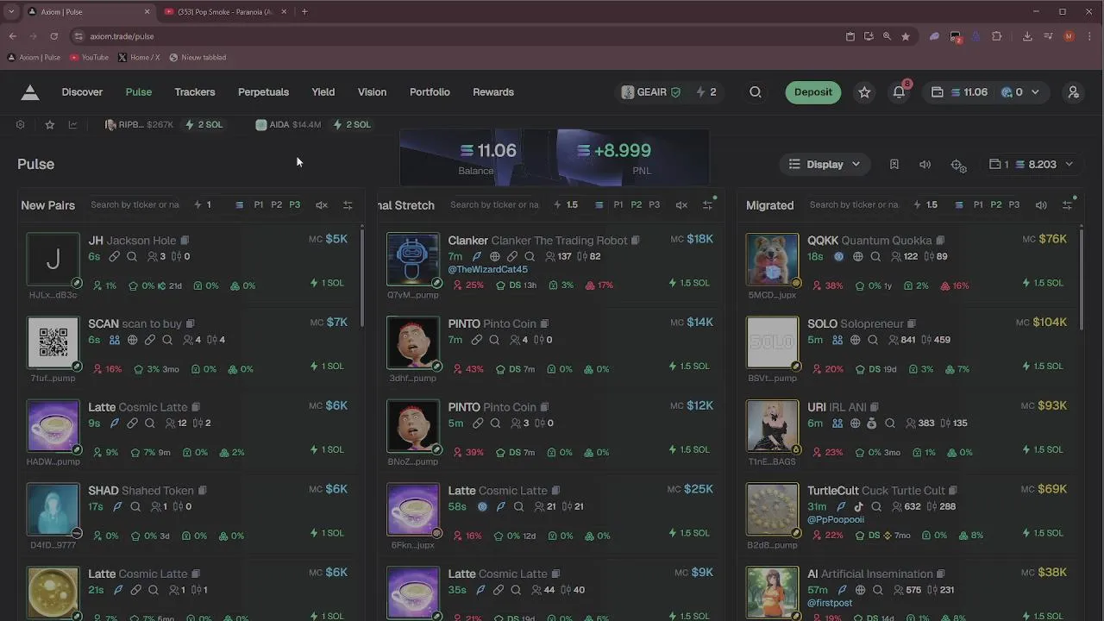Click the link icon on JH row

[114, 256]
